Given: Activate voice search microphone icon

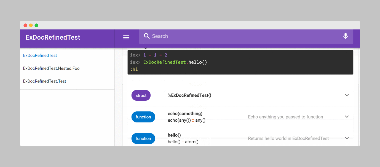Looking at the screenshot, I should pos(345,36).
